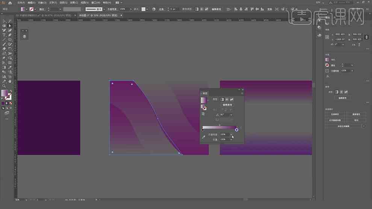Set toolbox paint mode to None
Screen dimensions: 372x209
(11, 103)
